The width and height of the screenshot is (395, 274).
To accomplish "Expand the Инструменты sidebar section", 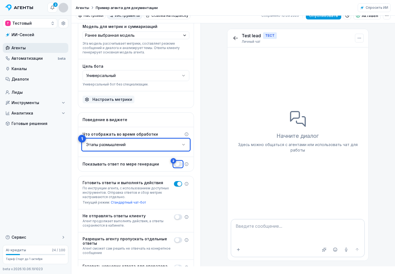I will coord(35,103).
